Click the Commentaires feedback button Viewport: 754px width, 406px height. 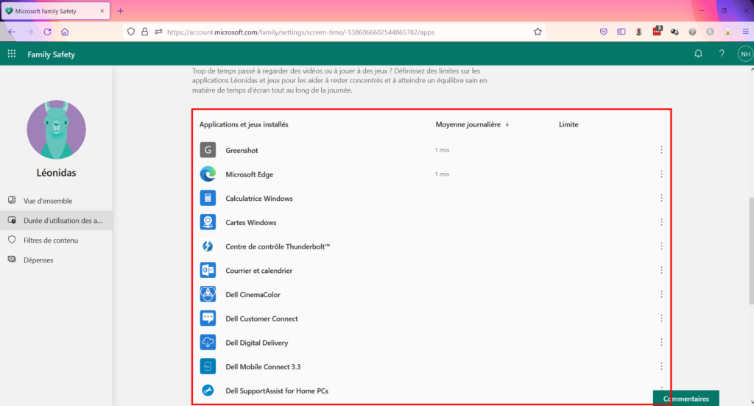686,399
